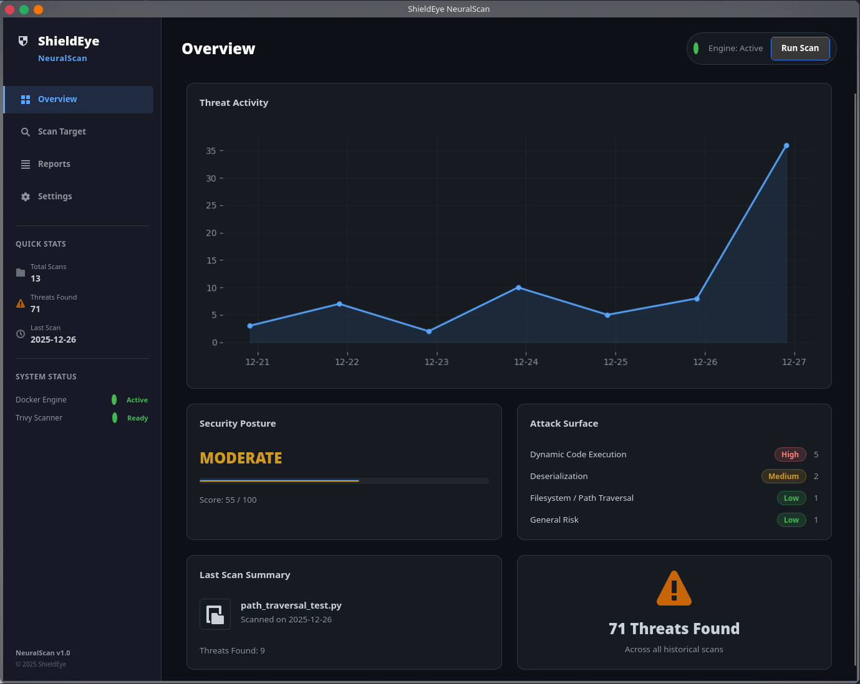Click the NeuralScan v1.0 version text
This screenshot has width=860, height=684.
coord(43,653)
